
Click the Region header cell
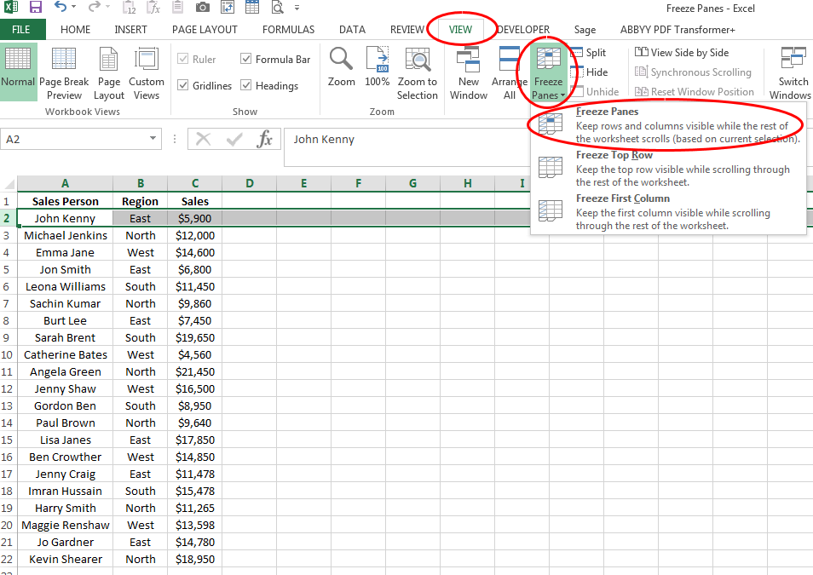[x=140, y=201]
